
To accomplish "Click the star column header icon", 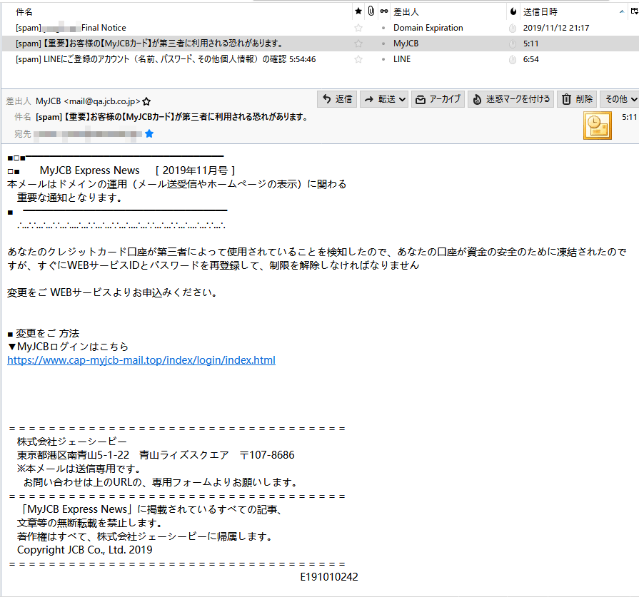I will (x=358, y=11).
